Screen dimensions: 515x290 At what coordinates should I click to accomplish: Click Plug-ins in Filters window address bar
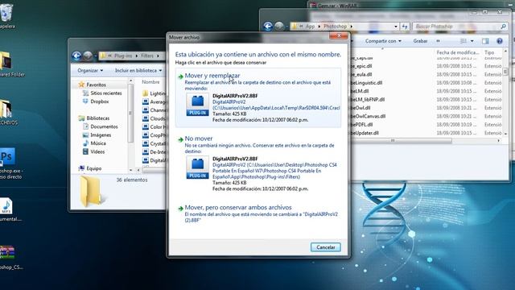[x=123, y=56]
